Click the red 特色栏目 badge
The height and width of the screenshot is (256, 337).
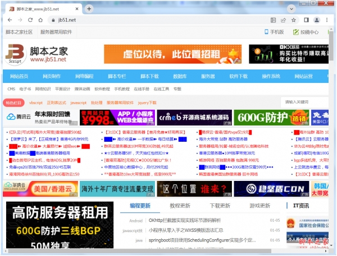pos(13,103)
